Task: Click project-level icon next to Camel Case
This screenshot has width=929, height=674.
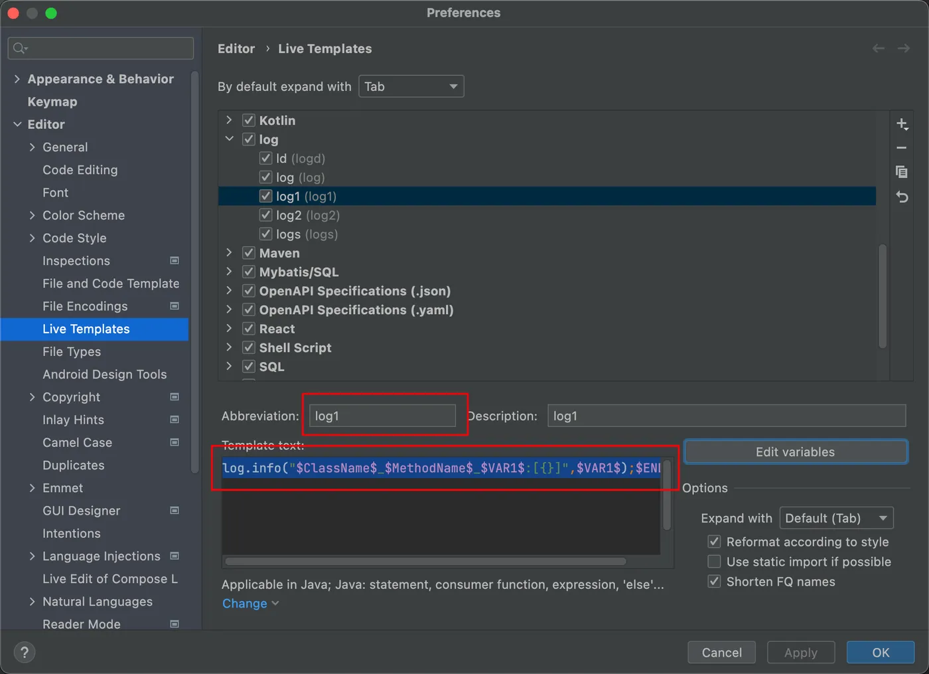Action: click(175, 442)
